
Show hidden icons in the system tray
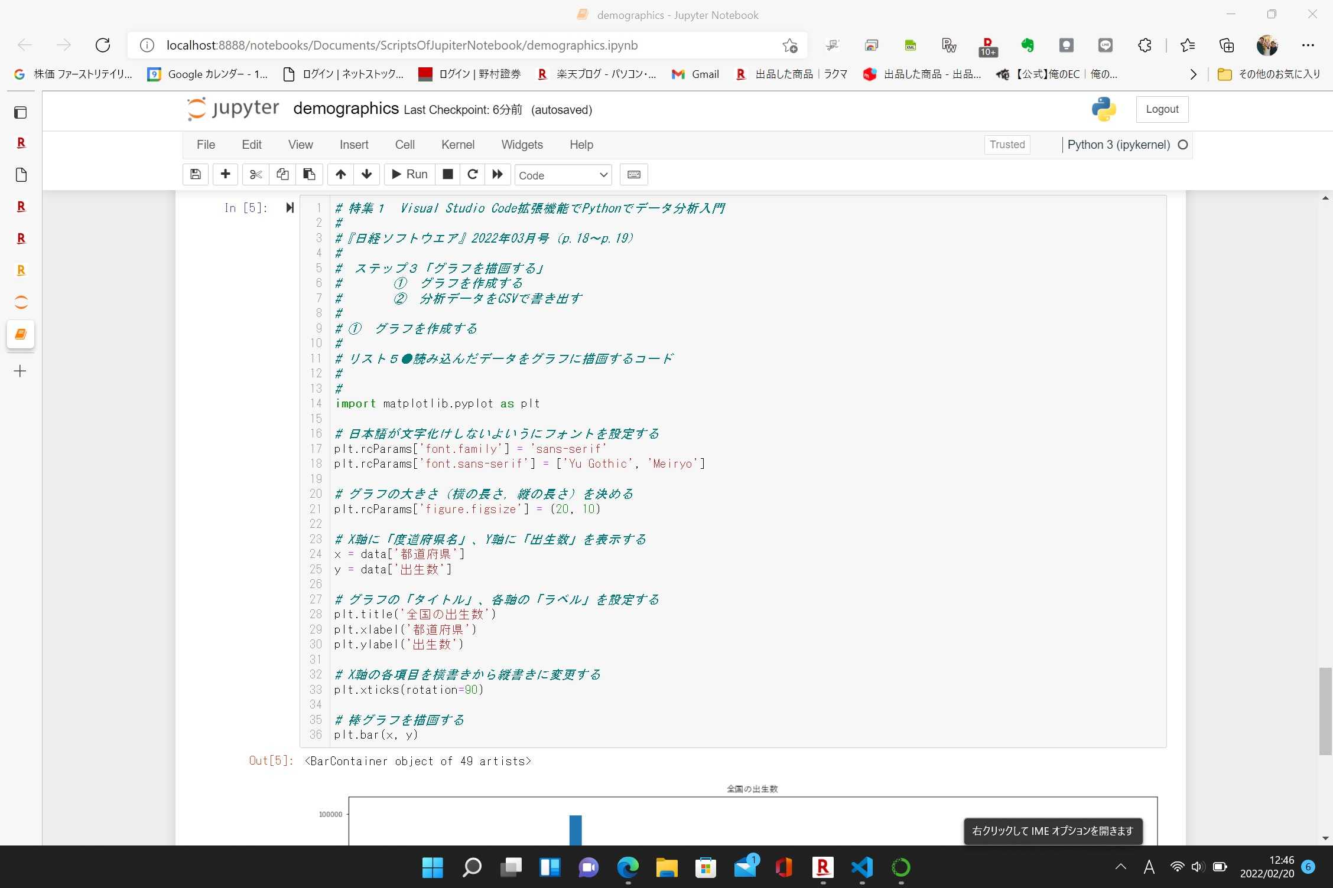[1120, 867]
